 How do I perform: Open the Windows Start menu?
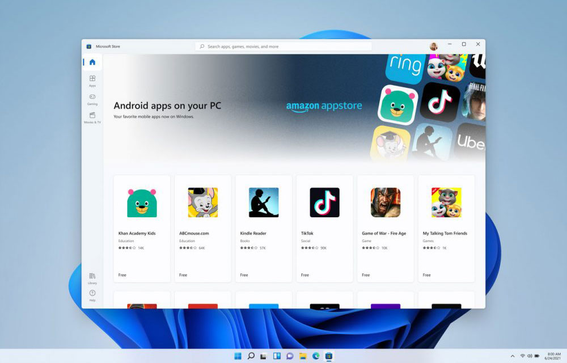pos(238,356)
